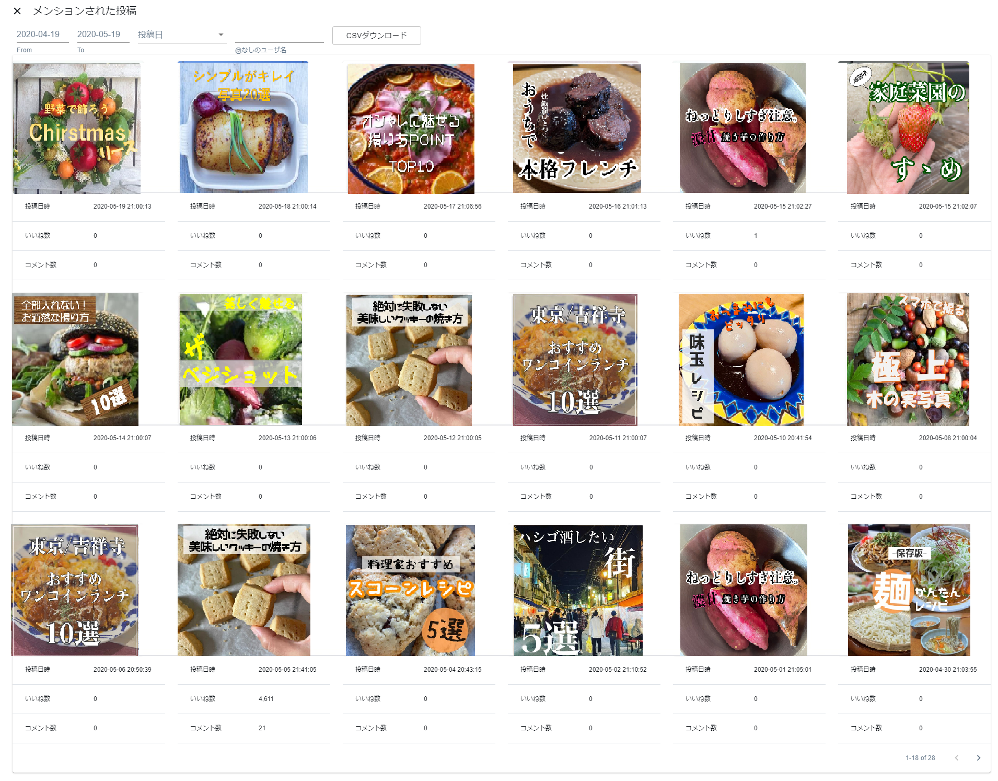This screenshot has height=781, width=998.
Task: Edit the To date 2020-05-19
Action: [103, 35]
